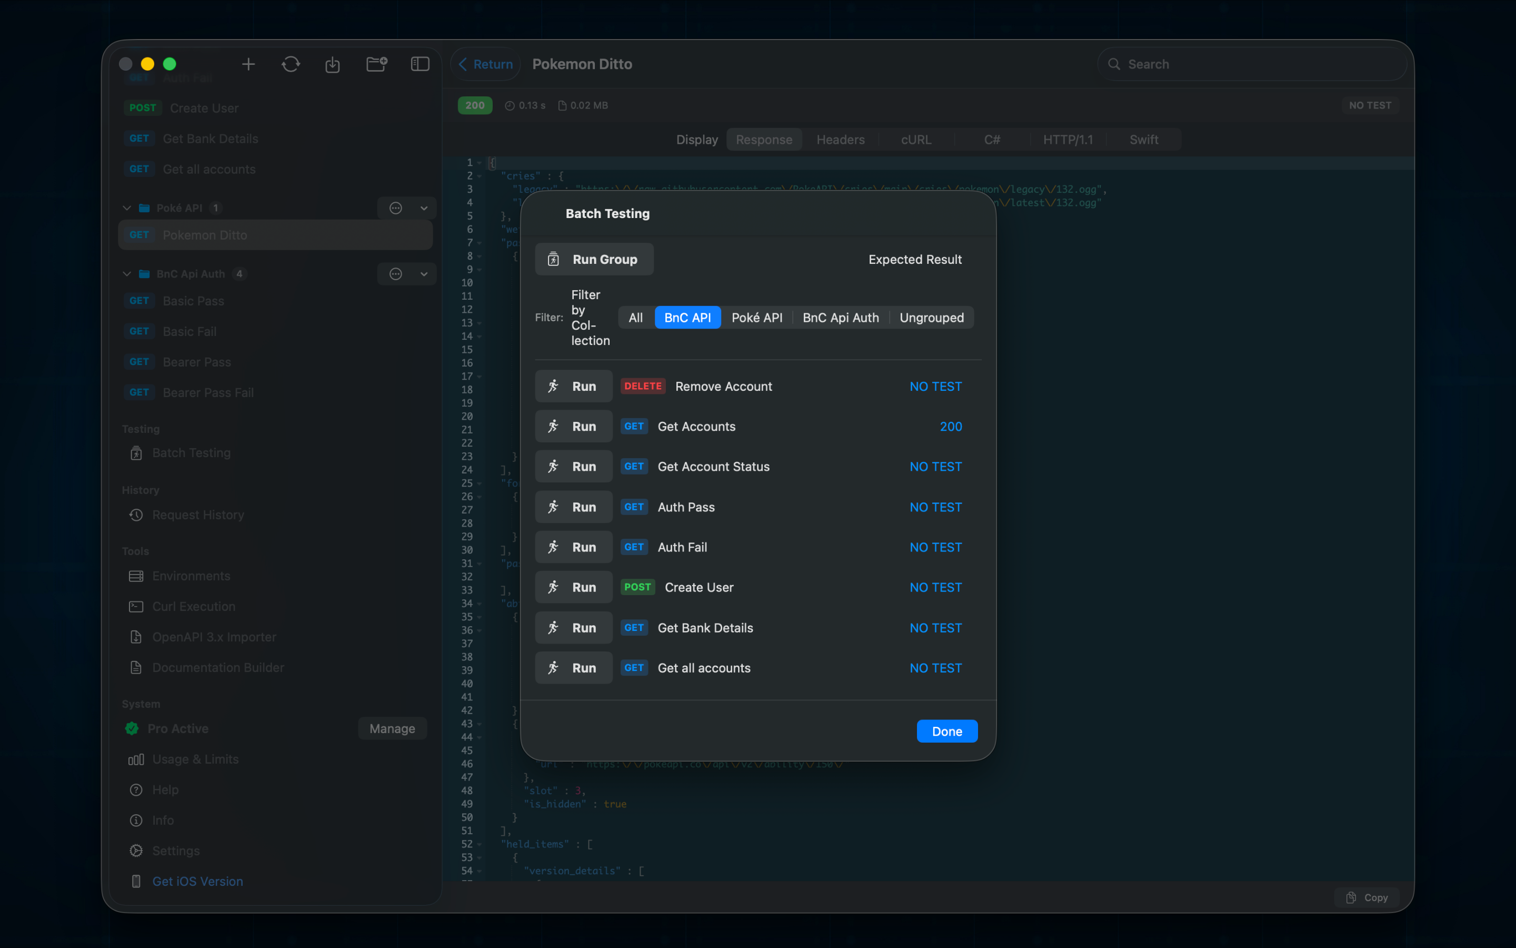The image size is (1516, 948).
Task: Click the Run Group jar icon
Action: click(x=553, y=259)
